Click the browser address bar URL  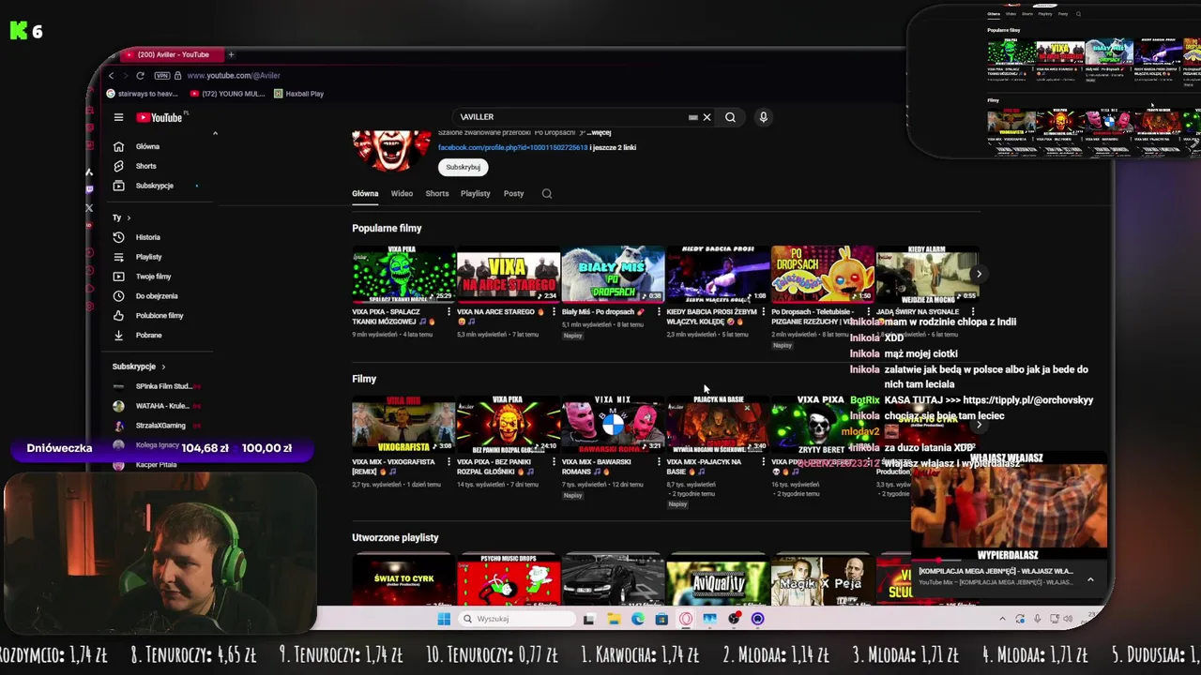tap(234, 75)
